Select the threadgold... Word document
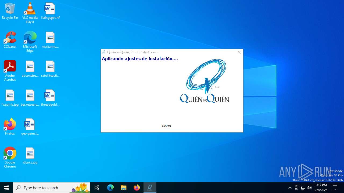 point(50,98)
